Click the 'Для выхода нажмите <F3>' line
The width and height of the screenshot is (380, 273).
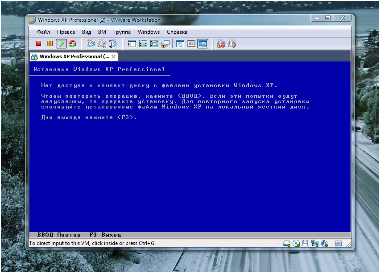(89, 117)
